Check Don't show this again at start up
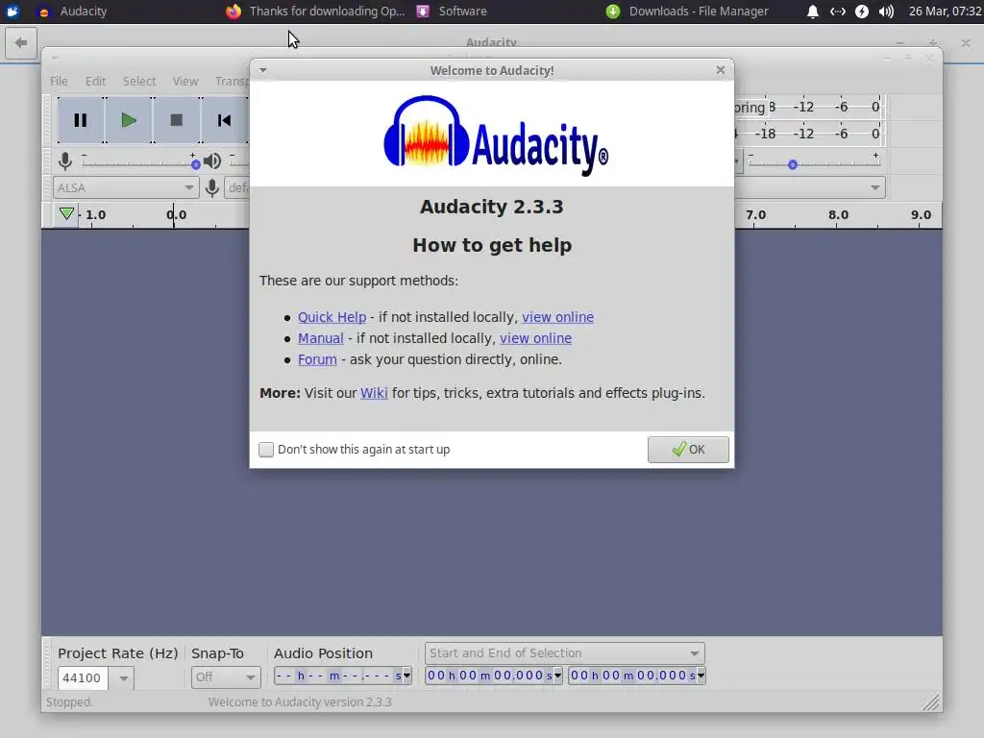This screenshot has height=738, width=984. coord(266,450)
